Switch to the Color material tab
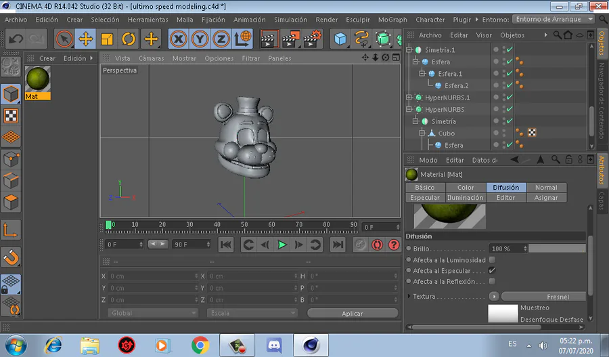This screenshot has width=609, height=357. point(466,188)
